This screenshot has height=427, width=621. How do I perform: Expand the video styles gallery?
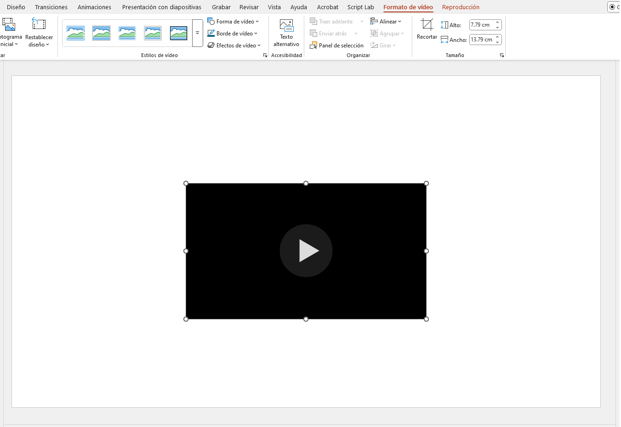(x=197, y=33)
